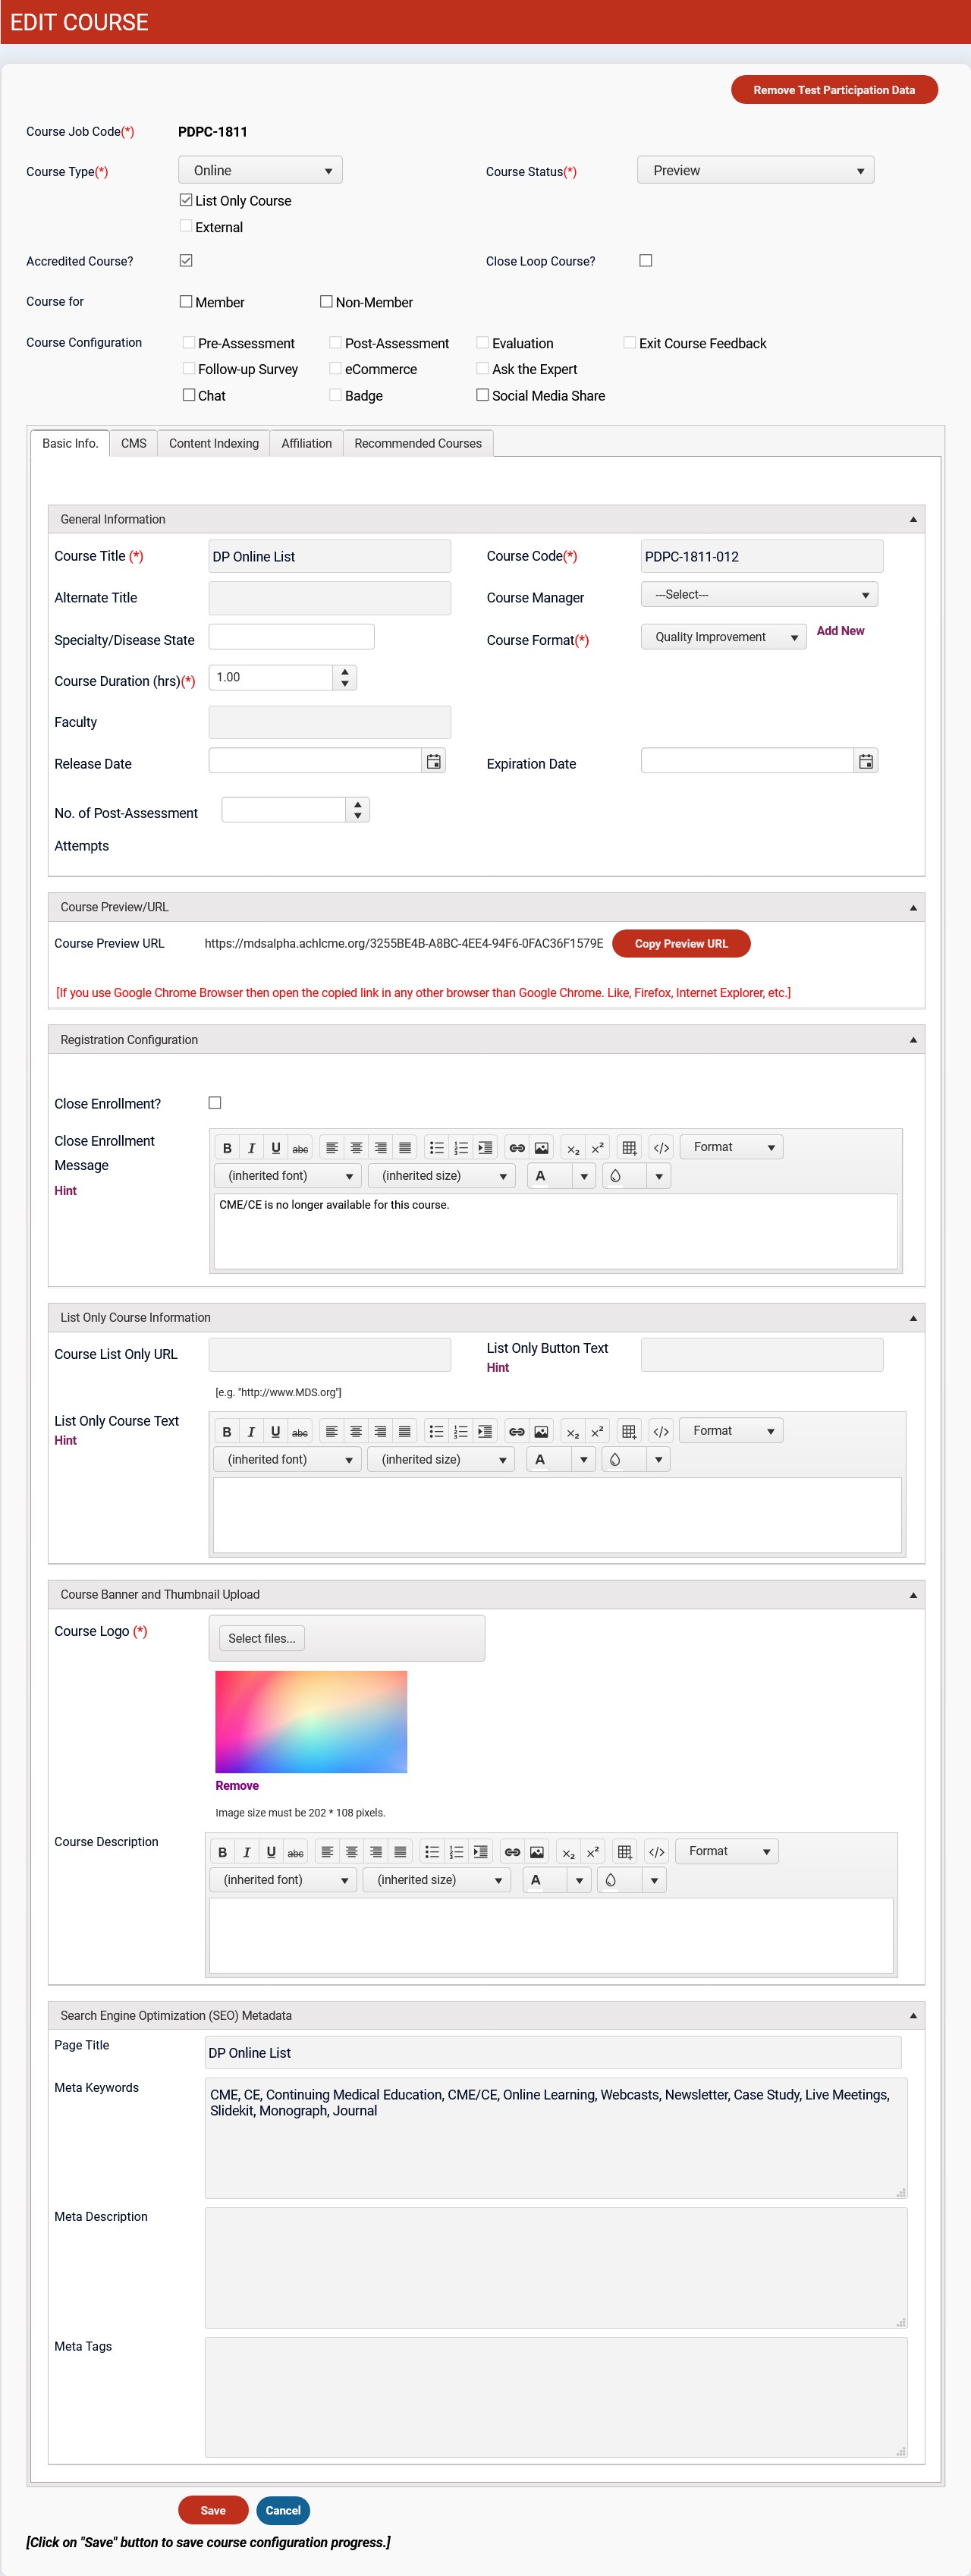Click Bold in Close Enrollment Message editor
The image size is (971, 2576).
pos(227,1148)
